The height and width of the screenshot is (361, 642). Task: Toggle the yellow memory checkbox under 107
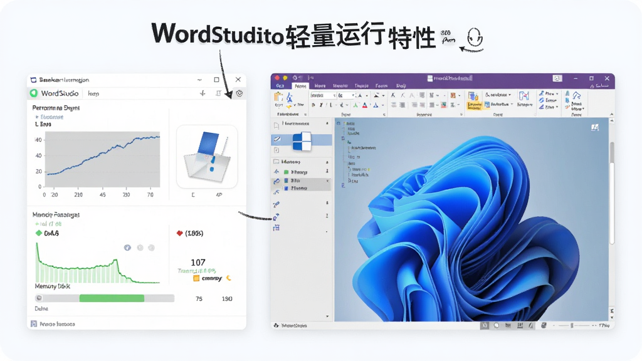(196, 278)
